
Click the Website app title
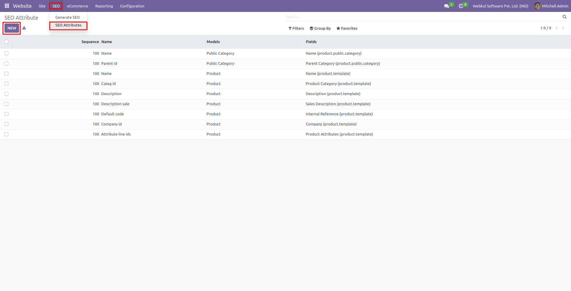pyautogui.click(x=22, y=6)
